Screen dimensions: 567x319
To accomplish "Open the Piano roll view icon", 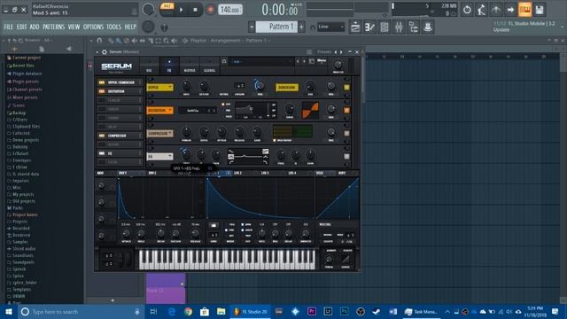I will click(370, 27).
